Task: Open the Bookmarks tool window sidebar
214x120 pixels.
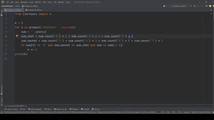Action: pos(2,90)
